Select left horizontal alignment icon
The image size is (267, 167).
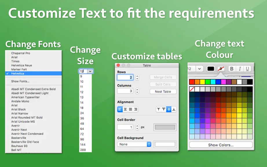coord(120,109)
